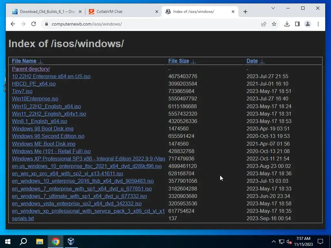The image size is (331, 248).
Task: Download en_windows_7_ultimate_with_sp1 iso
Action: click(x=80, y=196)
